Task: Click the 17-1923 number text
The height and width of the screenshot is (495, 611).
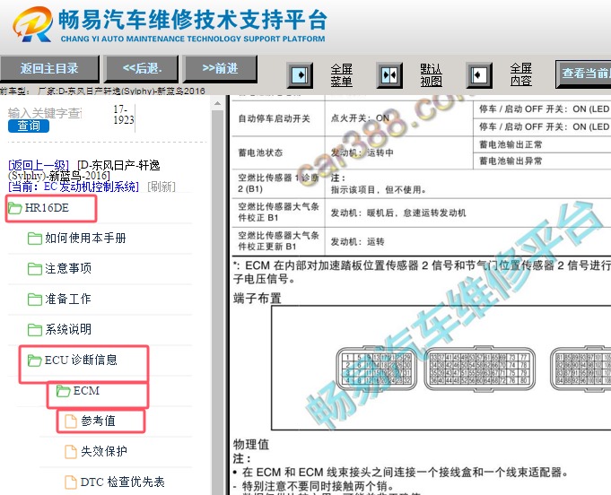Action: coord(124,115)
